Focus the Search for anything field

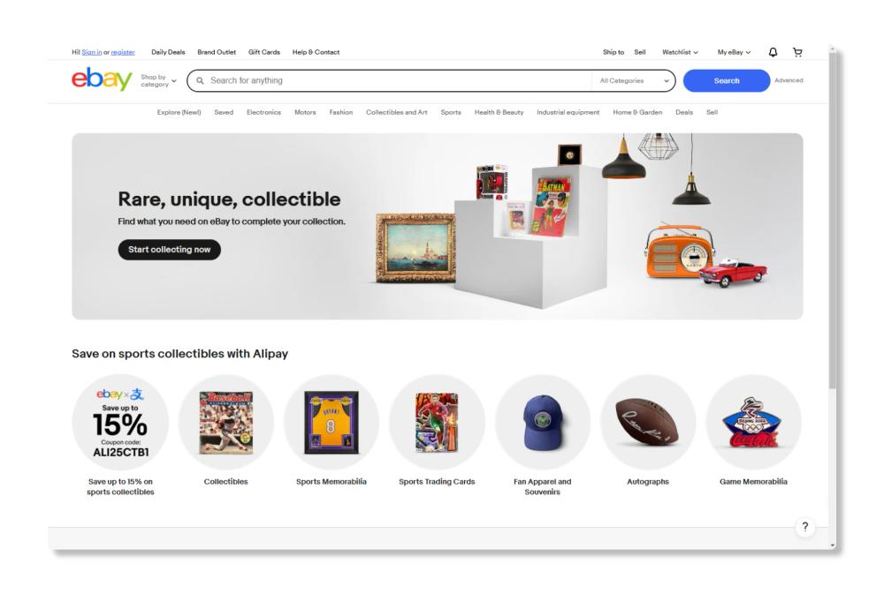point(389,80)
